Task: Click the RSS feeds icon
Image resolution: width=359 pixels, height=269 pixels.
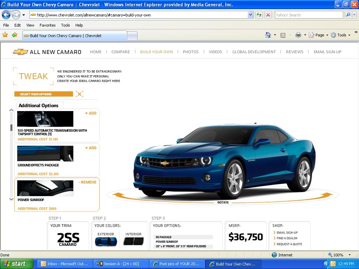Action: [283, 35]
